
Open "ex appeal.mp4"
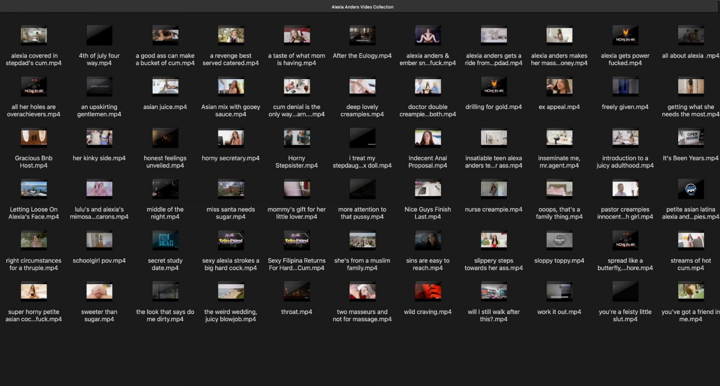point(559,85)
